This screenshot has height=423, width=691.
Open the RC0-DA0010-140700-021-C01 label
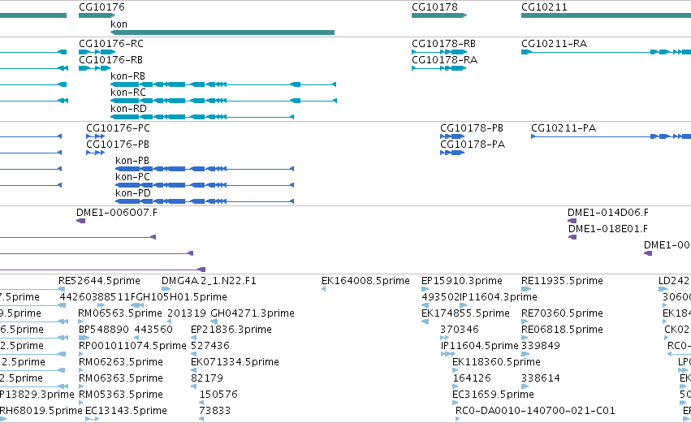(x=535, y=411)
